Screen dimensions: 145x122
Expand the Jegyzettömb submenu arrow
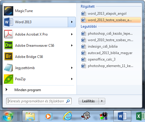pos(72,68)
